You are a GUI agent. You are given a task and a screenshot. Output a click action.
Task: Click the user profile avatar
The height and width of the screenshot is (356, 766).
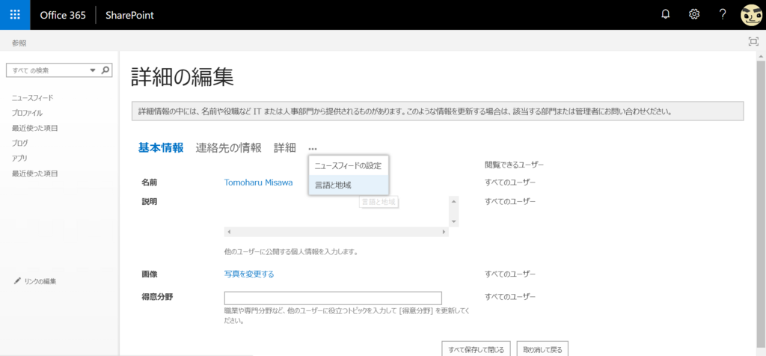pos(751,15)
